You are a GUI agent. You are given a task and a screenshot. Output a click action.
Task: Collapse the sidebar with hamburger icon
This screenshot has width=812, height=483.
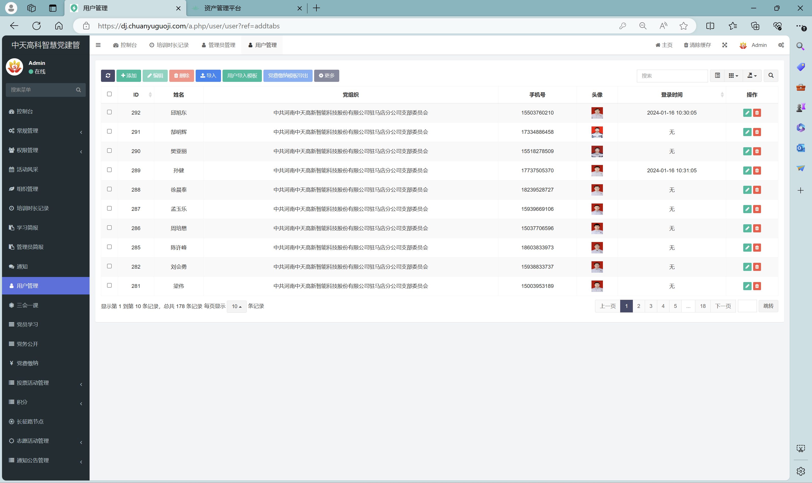tap(98, 45)
